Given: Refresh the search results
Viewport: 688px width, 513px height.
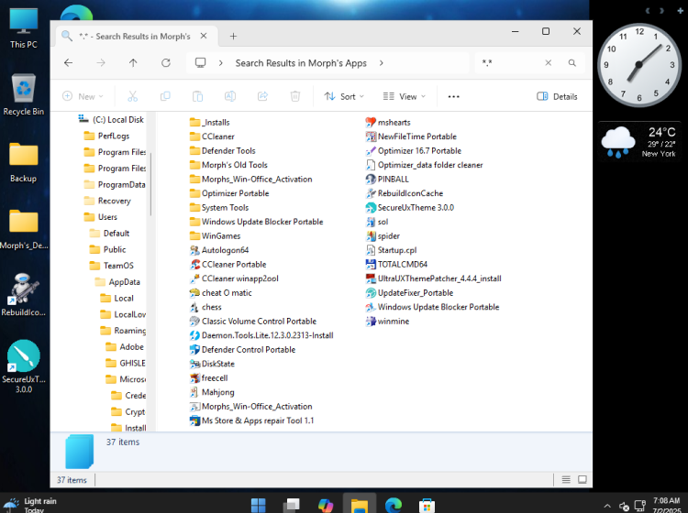Looking at the screenshot, I should (x=165, y=63).
